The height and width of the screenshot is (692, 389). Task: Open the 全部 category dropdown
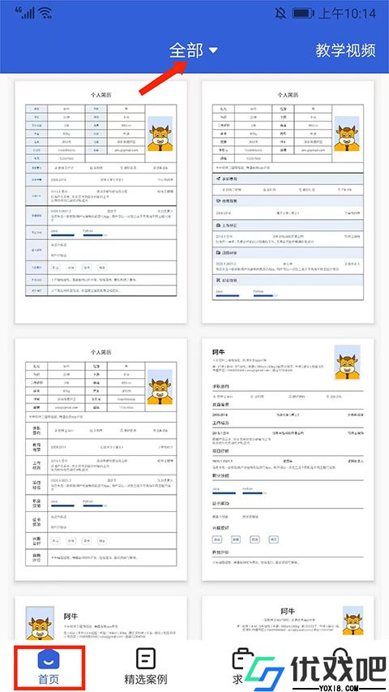click(x=194, y=51)
